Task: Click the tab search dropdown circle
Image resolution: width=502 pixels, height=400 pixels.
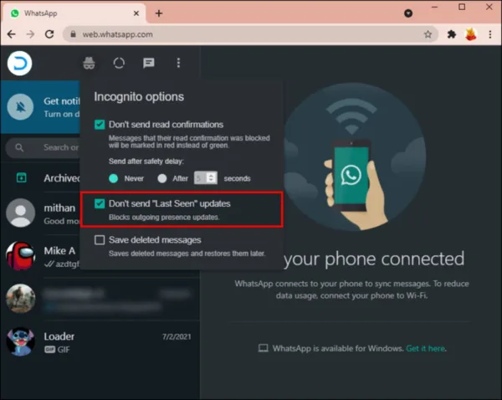Action: (408, 13)
